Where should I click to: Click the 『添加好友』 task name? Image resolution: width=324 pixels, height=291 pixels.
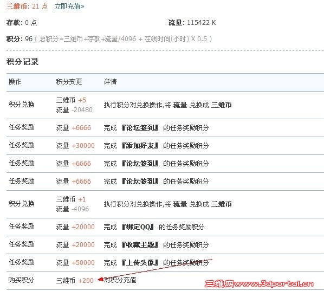click(x=140, y=146)
